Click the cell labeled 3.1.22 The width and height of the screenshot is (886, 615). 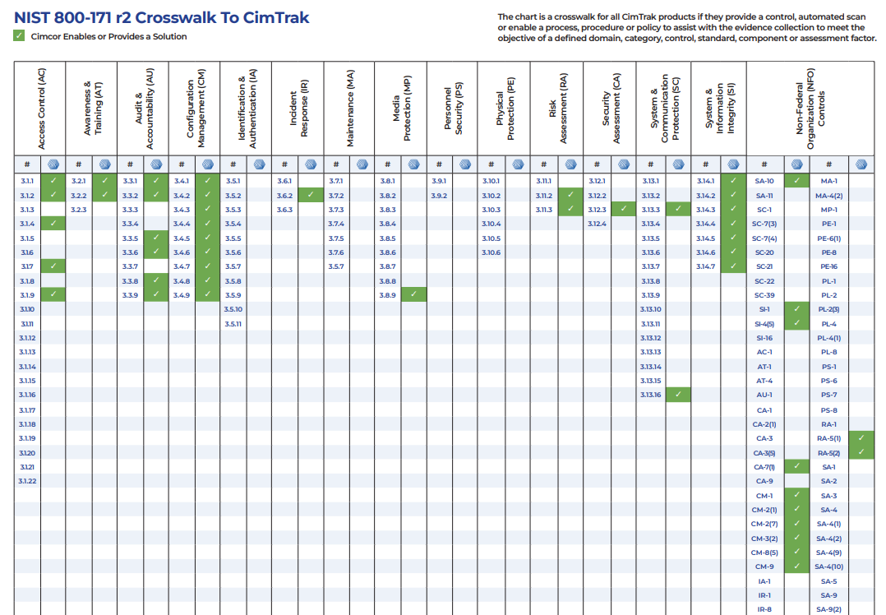(x=27, y=481)
